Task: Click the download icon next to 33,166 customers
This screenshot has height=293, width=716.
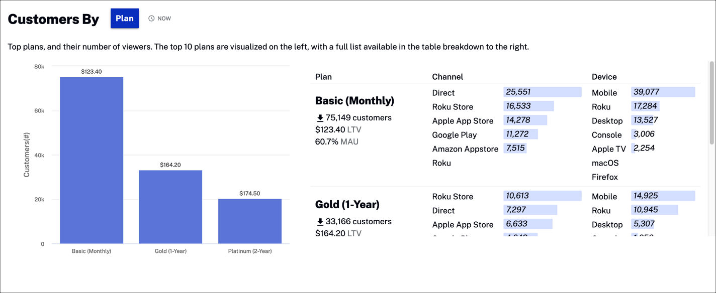Action: click(x=319, y=221)
